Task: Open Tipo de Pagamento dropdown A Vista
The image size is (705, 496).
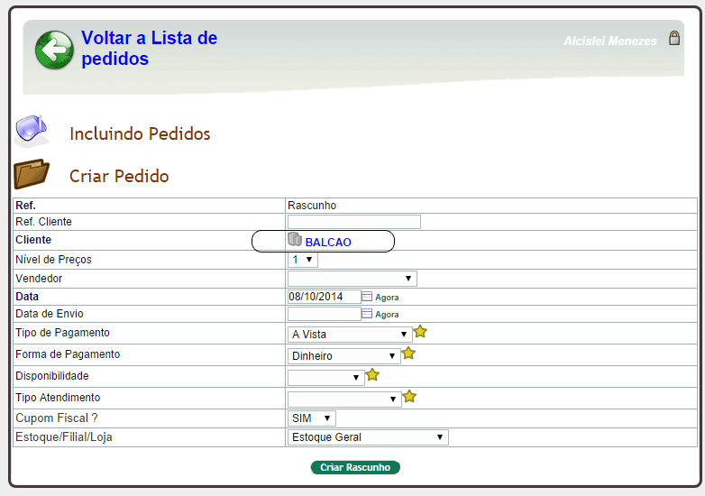Action: tap(350, 335)
